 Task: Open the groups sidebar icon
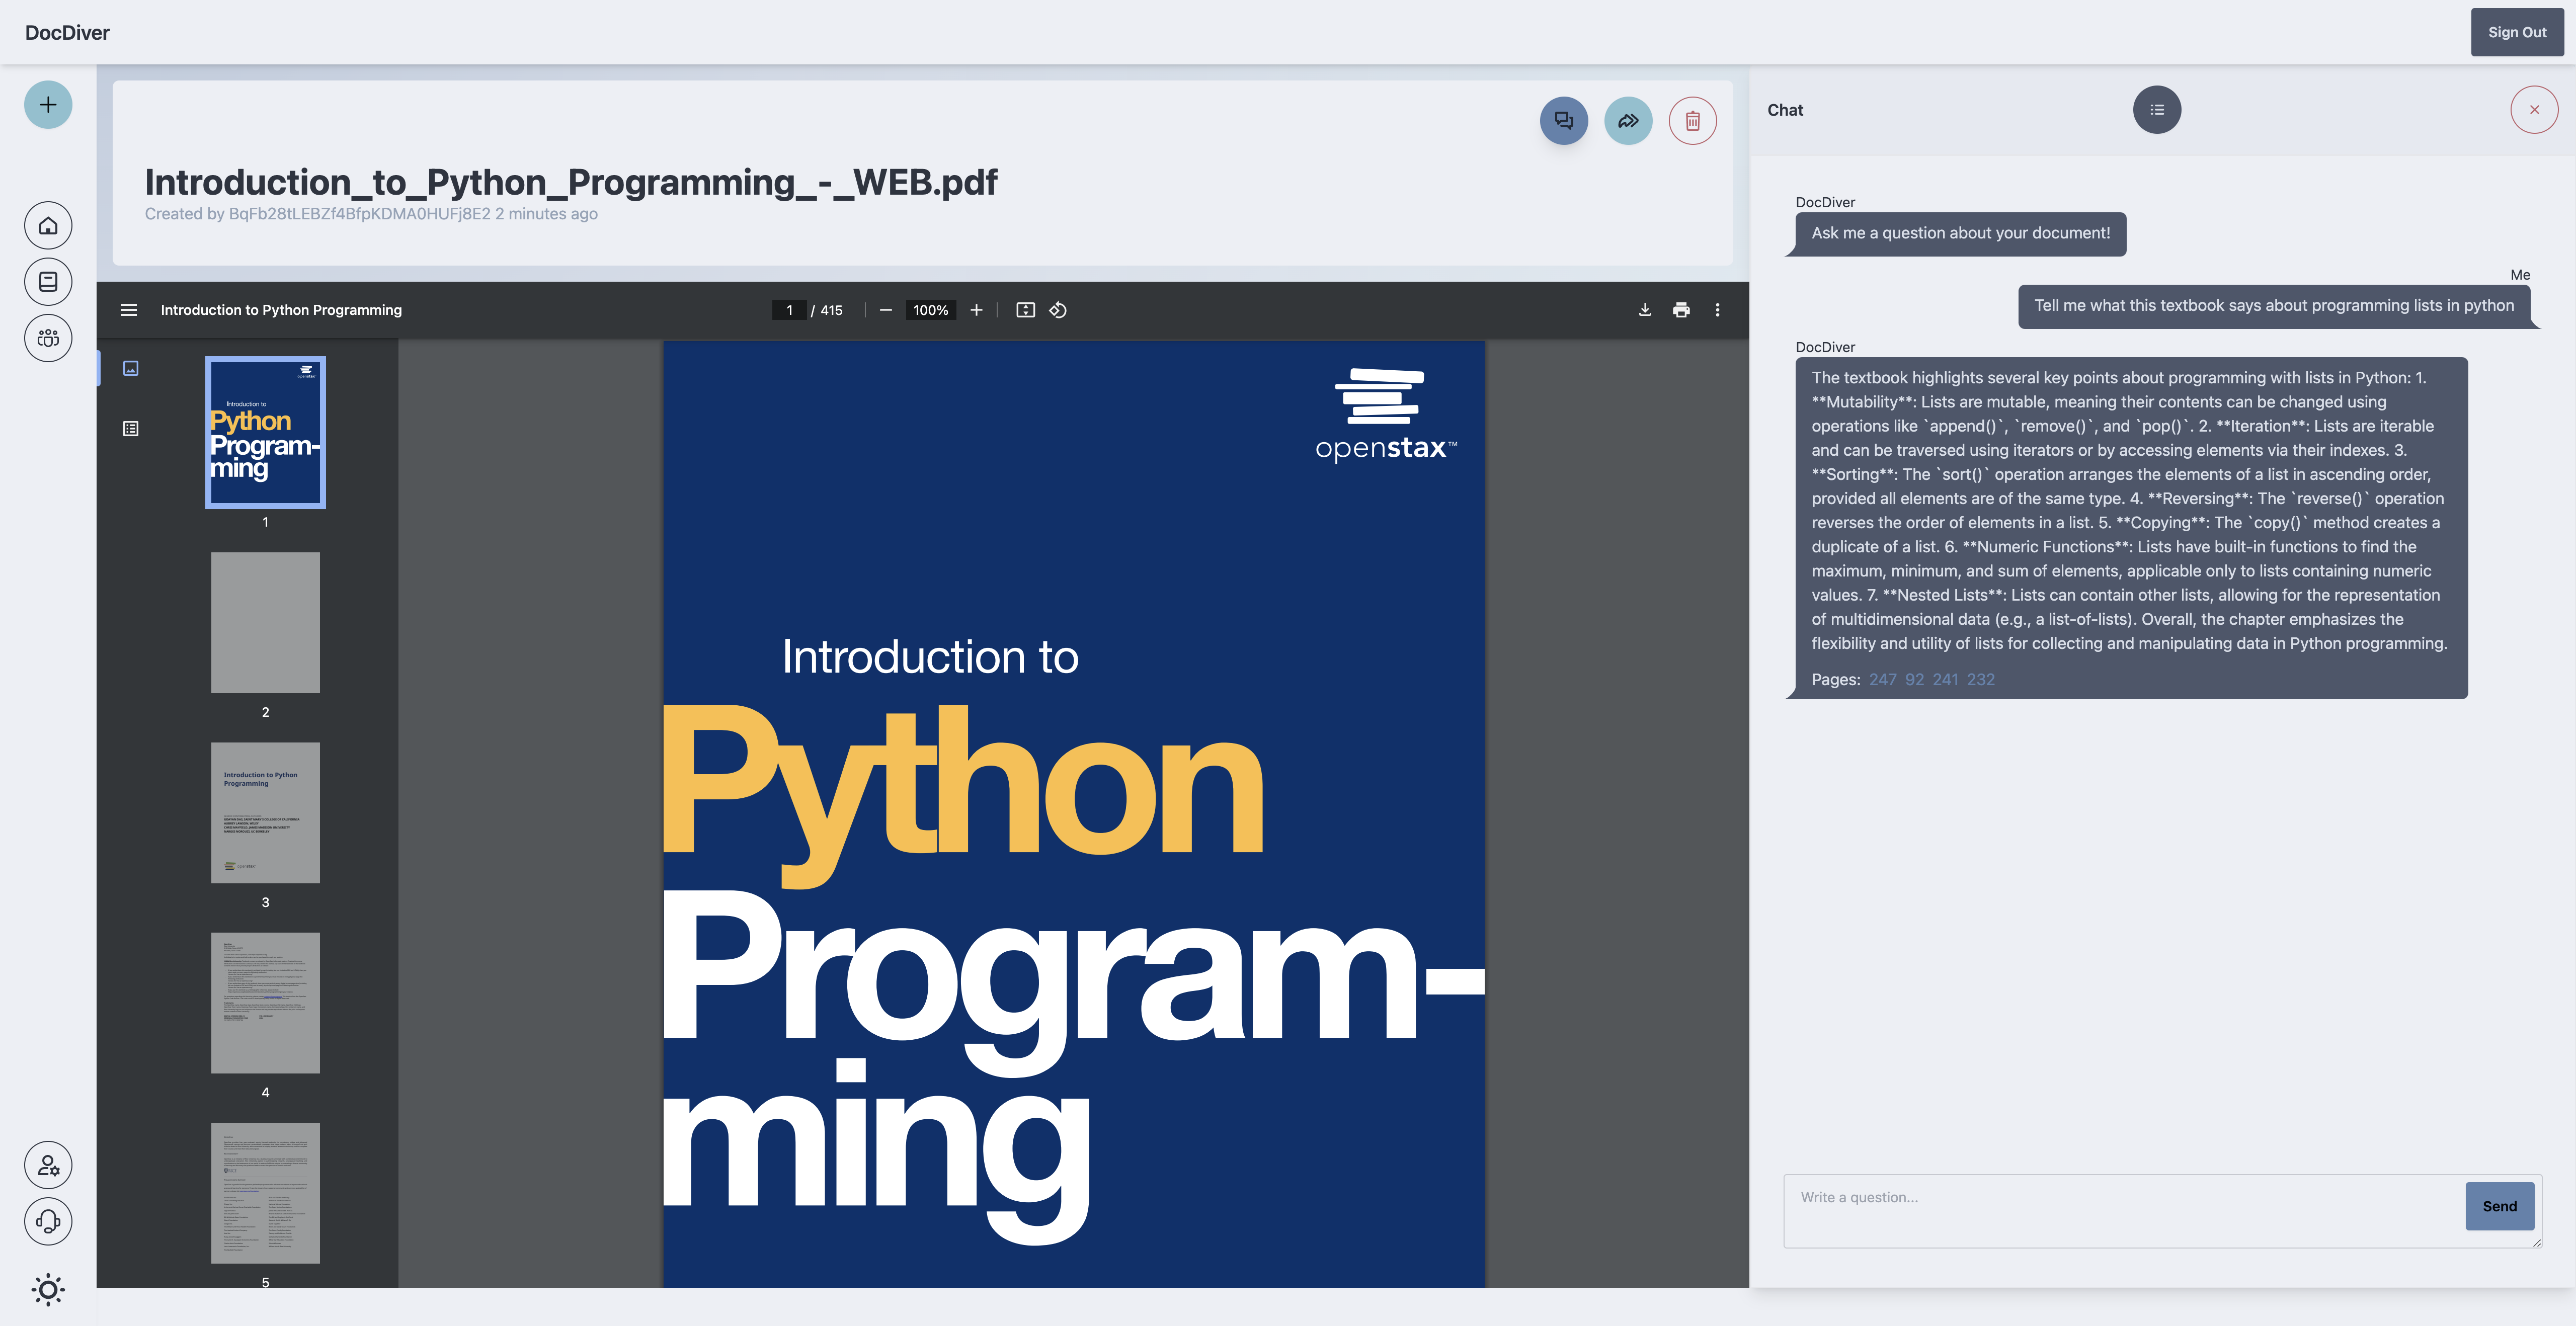(x=48, y=338)
